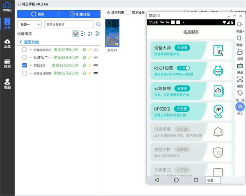Screen dimensions: 246x196
Task: Open the 键盘 keyboard tool
Action: (x=240, y=66)
